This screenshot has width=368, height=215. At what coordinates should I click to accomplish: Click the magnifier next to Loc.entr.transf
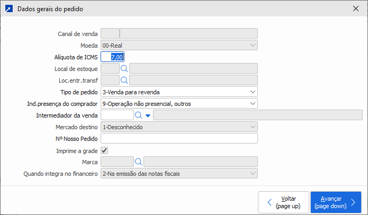(x=124, y=80)
